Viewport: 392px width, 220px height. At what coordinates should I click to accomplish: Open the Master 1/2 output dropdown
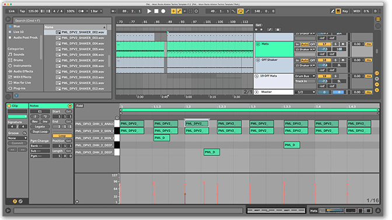[305, 92]
